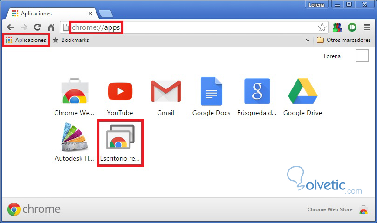377x223 pixels.
Task: Click the page icon in address bar
Action: tap(66, 27)
